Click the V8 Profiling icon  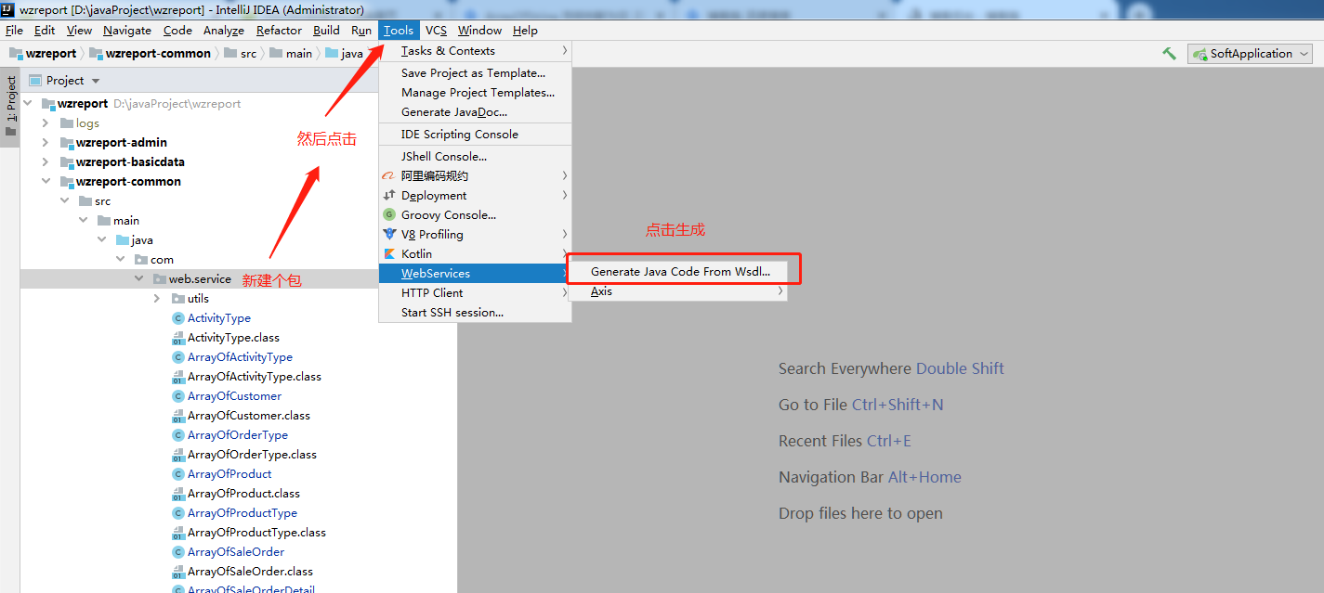(389, 235)
